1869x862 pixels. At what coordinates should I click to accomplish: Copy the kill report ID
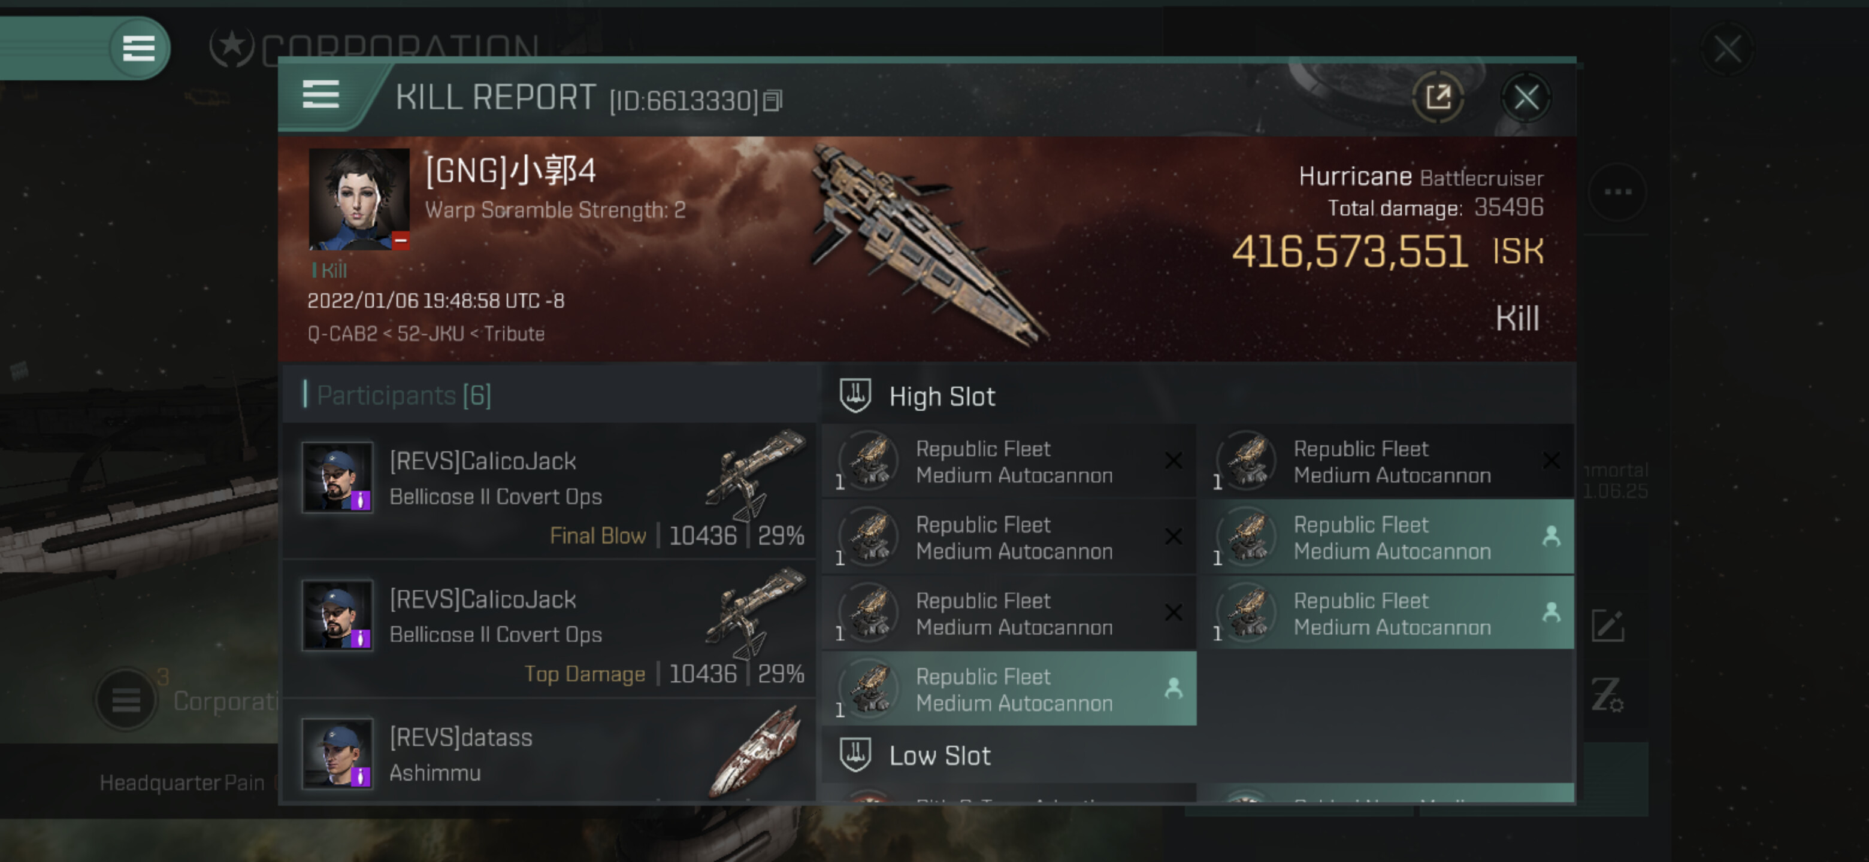773,101
